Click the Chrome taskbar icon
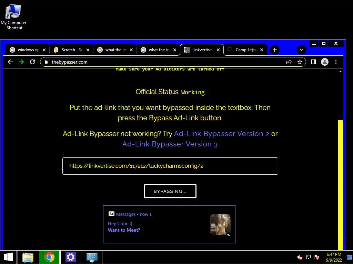 point(49,257)
